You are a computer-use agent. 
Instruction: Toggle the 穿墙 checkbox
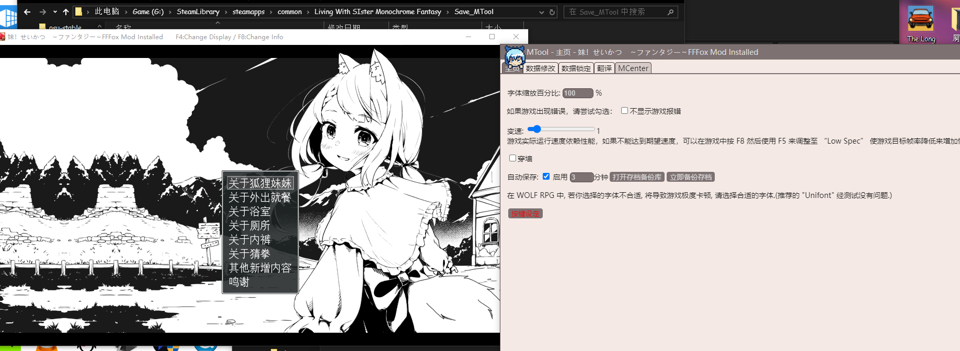pyautogui.click(x=512, y=158)
